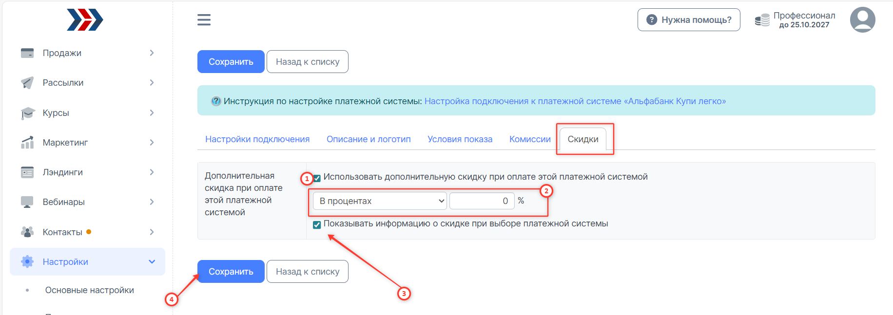893x315 pixels.
Task: Switch to the Комиссии tab
Action: (530, 139)
